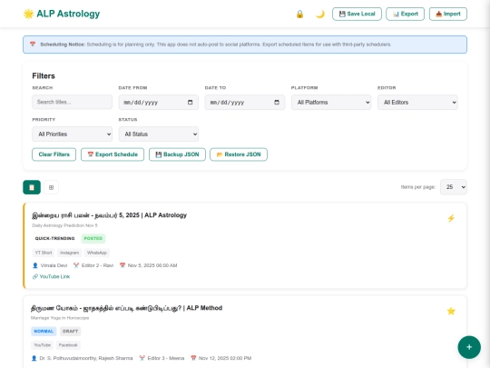Open the Export button in header
Viewport: 490px width, 368px height.
click(405, 14)
